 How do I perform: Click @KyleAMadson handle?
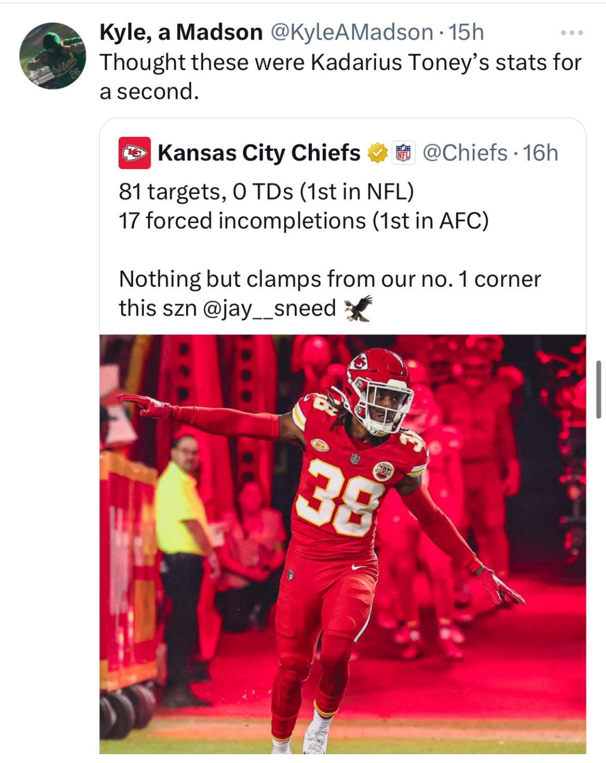pyautogui.click(x=351, y=32)
